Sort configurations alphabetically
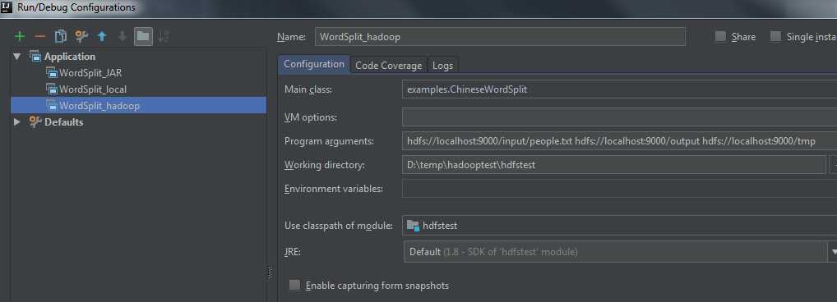837x302 pixels. [164, 36]
